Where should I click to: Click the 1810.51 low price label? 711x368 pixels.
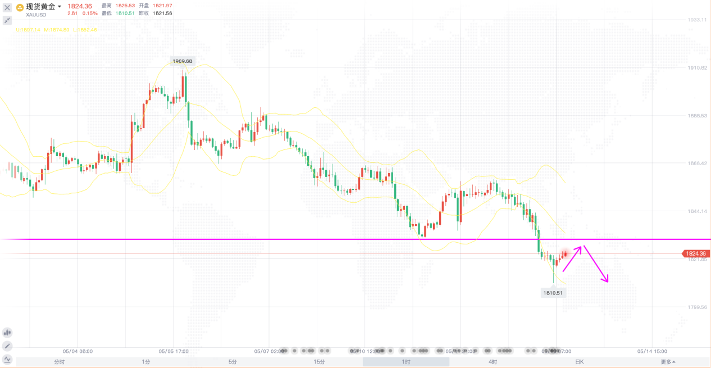tap(553, 293)
